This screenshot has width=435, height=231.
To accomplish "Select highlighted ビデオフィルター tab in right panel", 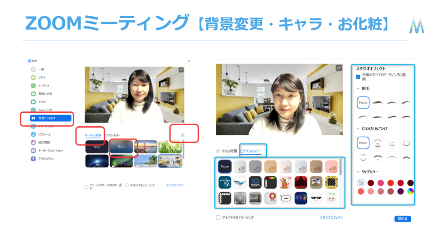I will [x=251, y=151].
